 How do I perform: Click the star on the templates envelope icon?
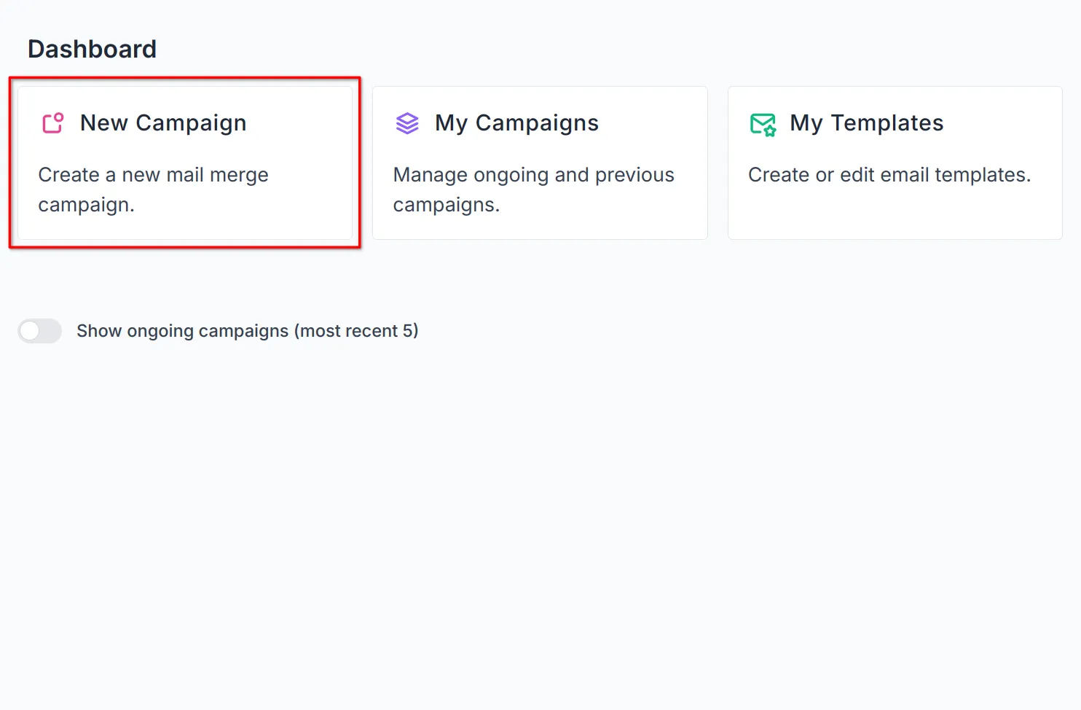(770, 130)
